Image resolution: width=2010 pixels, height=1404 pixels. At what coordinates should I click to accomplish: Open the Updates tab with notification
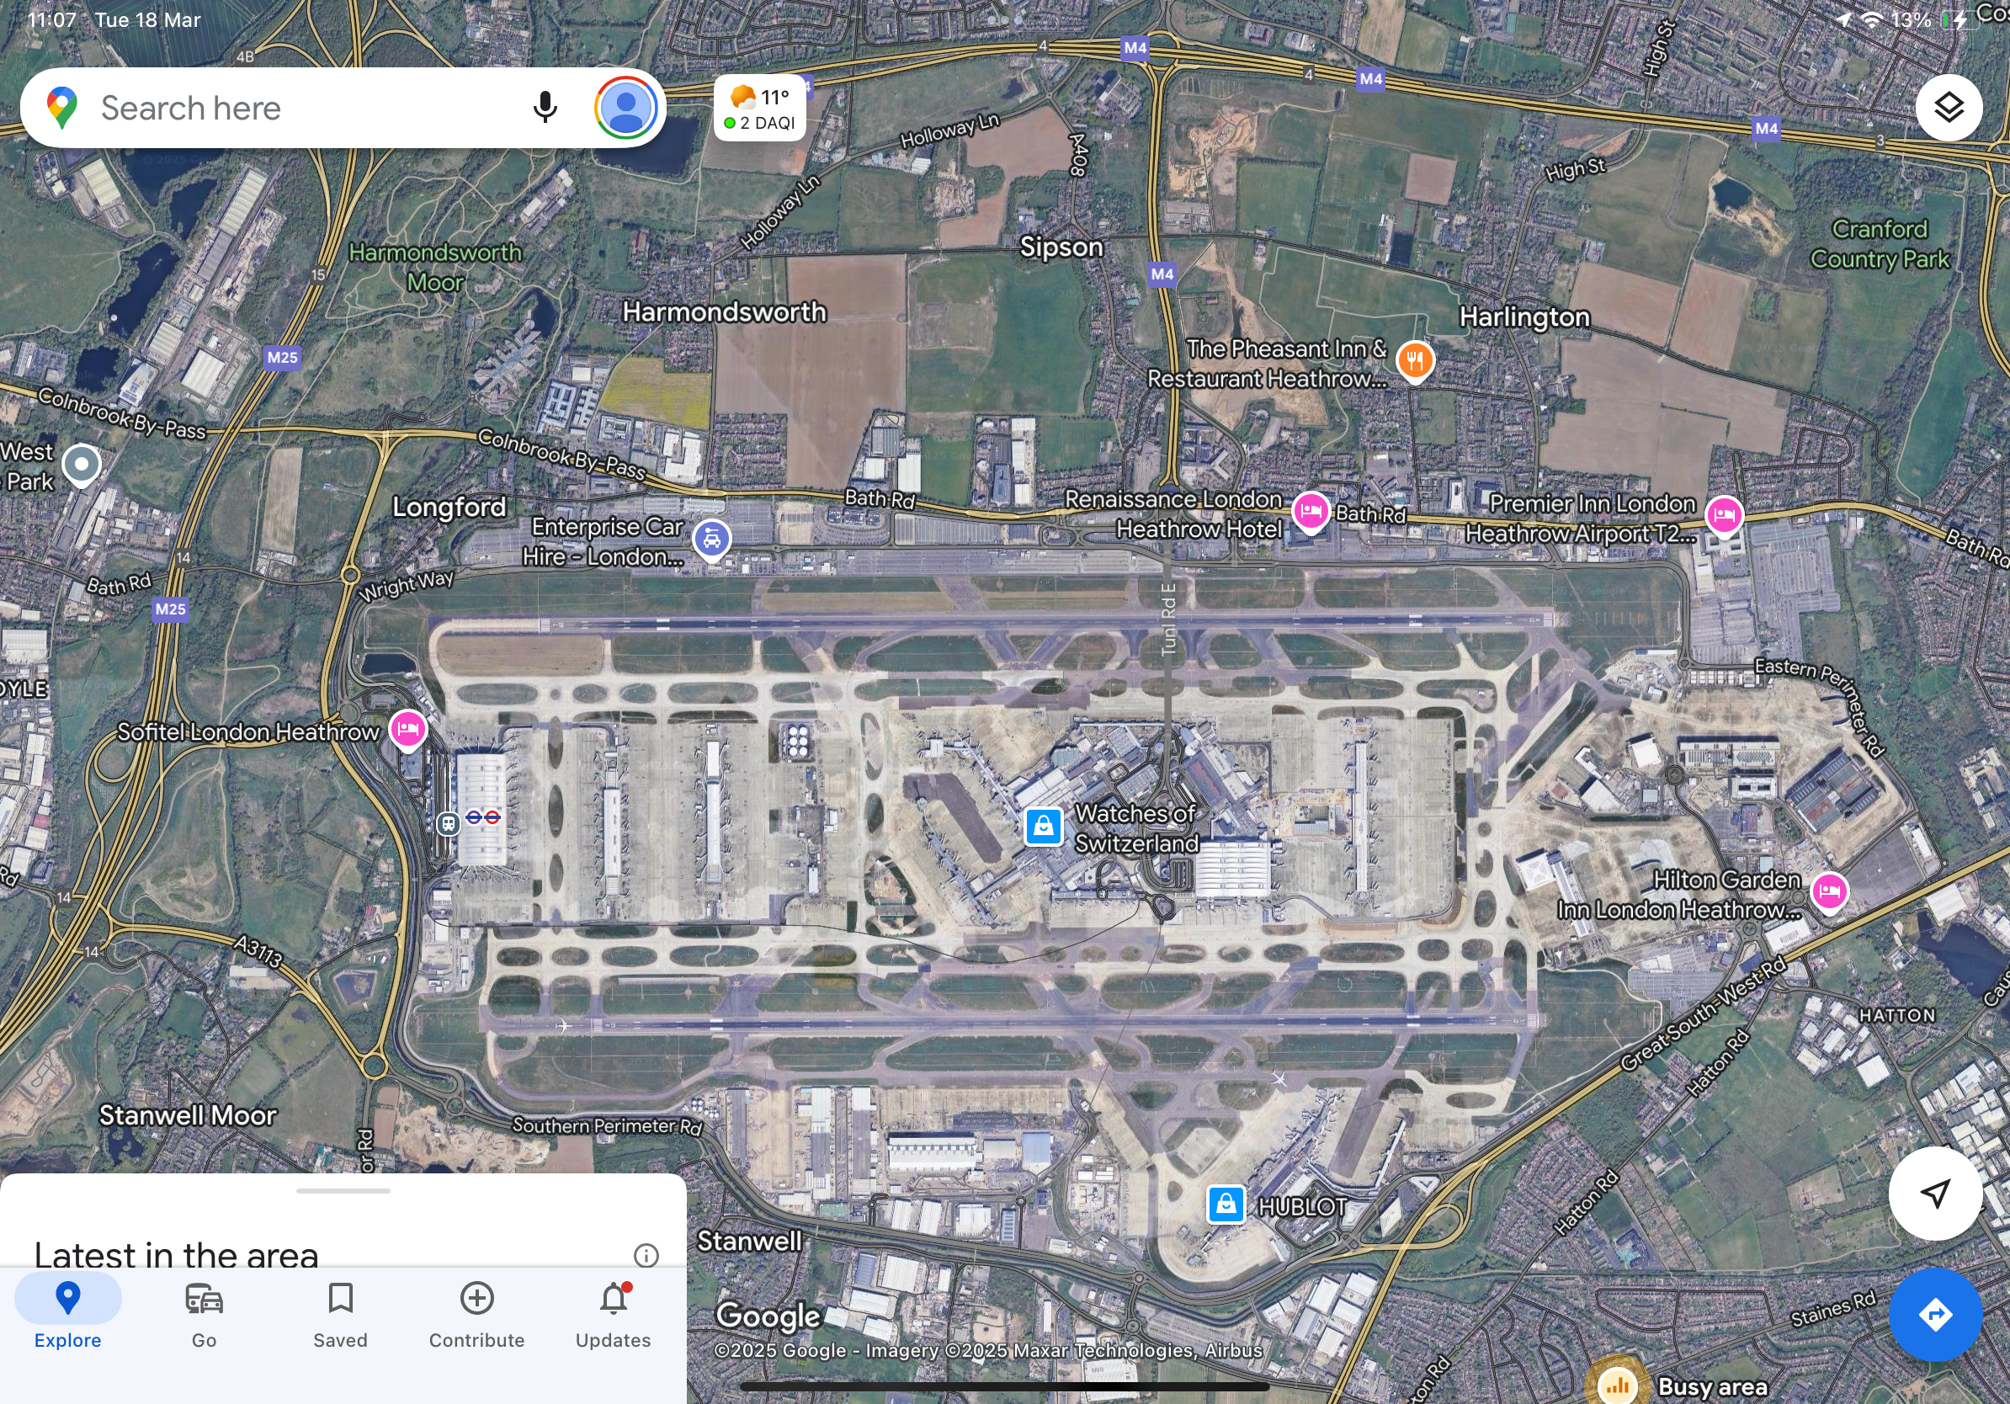coord(613,1313)
